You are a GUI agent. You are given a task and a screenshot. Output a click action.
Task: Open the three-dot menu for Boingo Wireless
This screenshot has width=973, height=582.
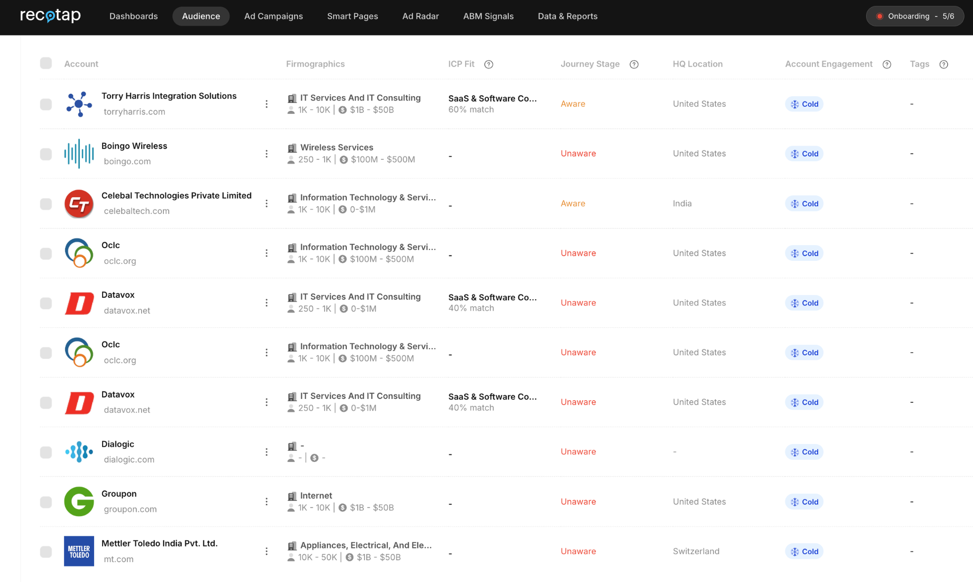267,154
